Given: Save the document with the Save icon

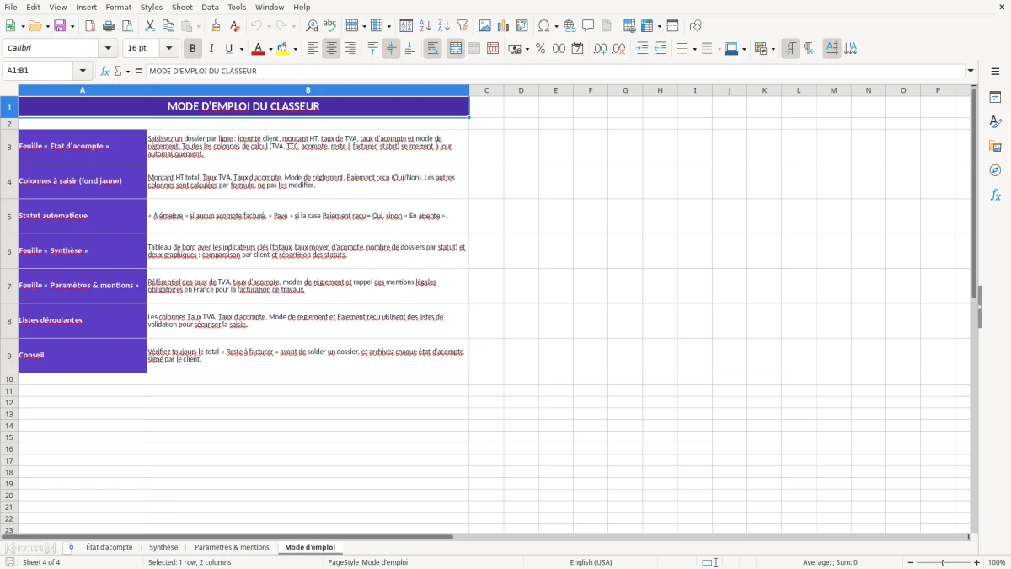Looking at the screenshot, I should click(60, 26).
